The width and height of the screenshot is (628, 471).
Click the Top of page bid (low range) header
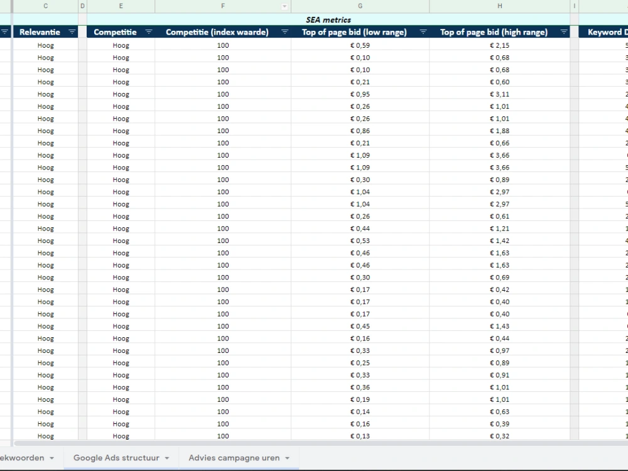point(360,32)
